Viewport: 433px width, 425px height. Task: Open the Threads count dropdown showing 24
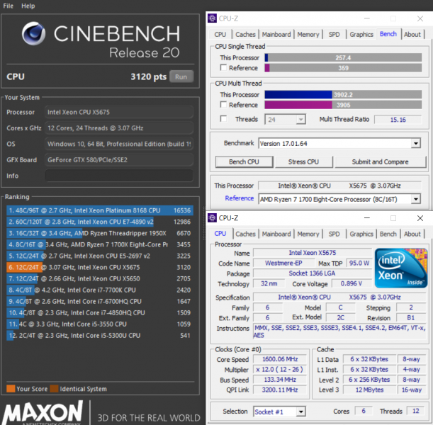tap(300, 120)
